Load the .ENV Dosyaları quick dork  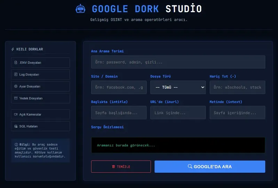click(40, 62)
